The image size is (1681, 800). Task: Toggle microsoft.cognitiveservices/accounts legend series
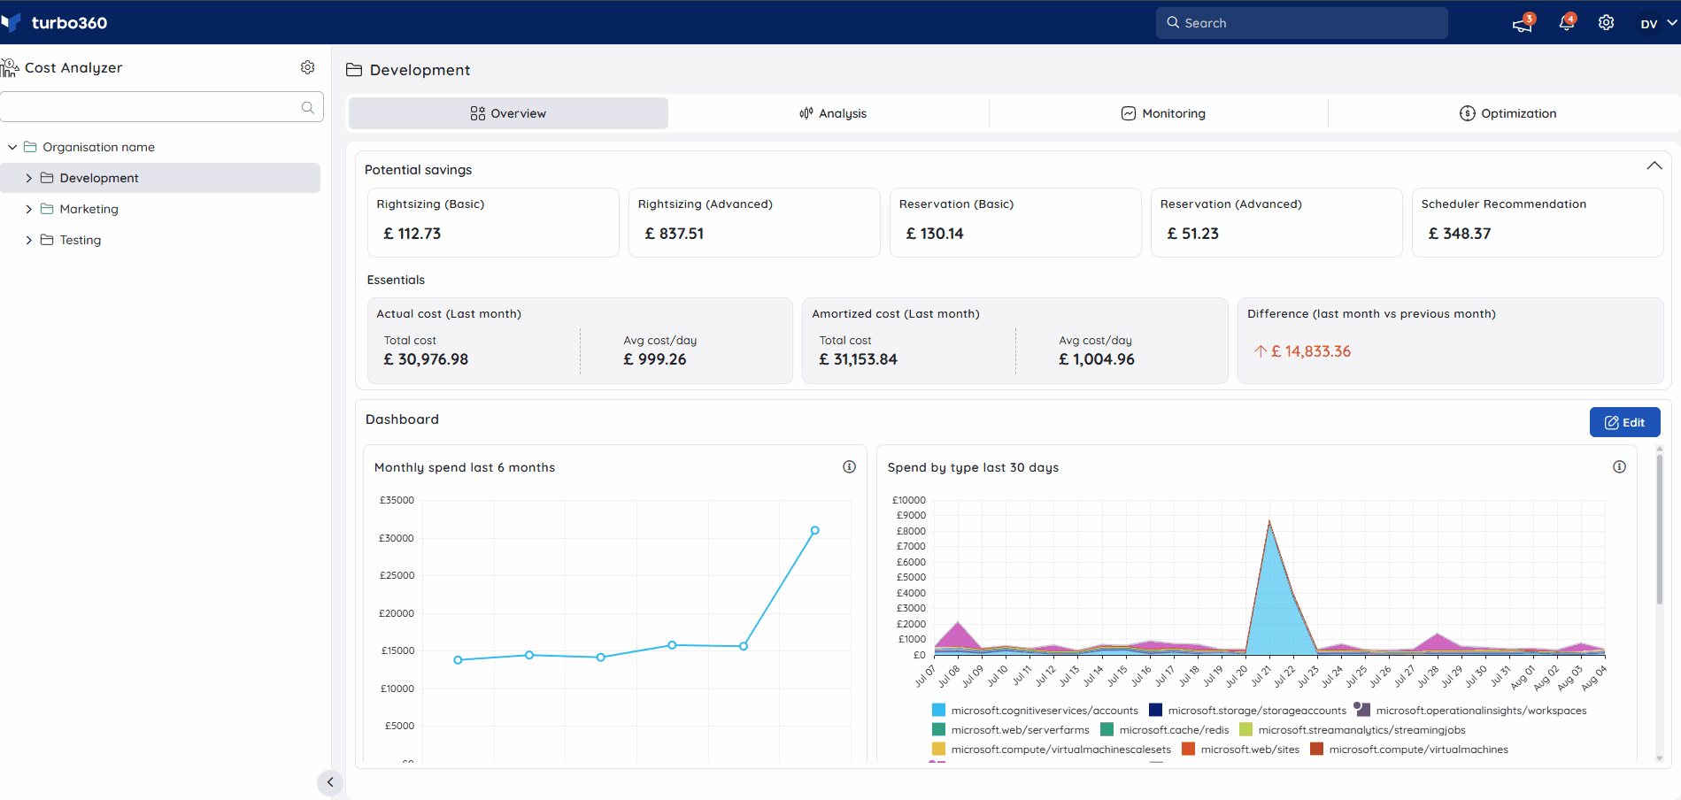[x=1035, y=710]
